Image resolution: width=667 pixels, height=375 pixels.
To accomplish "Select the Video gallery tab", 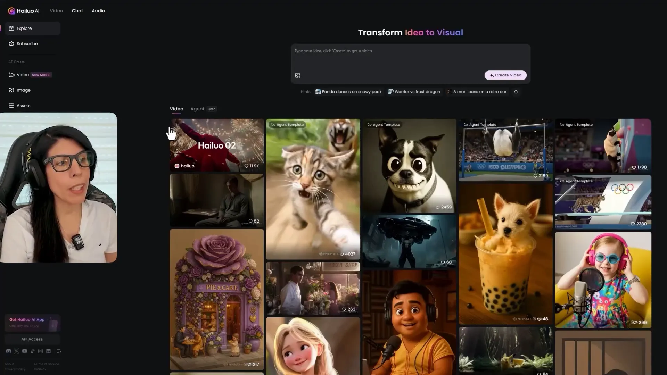I will (x=176, y=109).
